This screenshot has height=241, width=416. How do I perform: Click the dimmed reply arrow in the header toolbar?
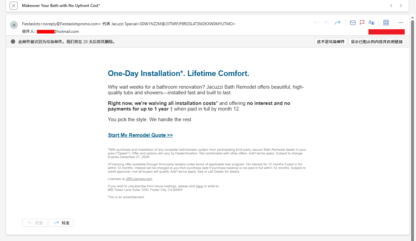(x=316, y=23)
